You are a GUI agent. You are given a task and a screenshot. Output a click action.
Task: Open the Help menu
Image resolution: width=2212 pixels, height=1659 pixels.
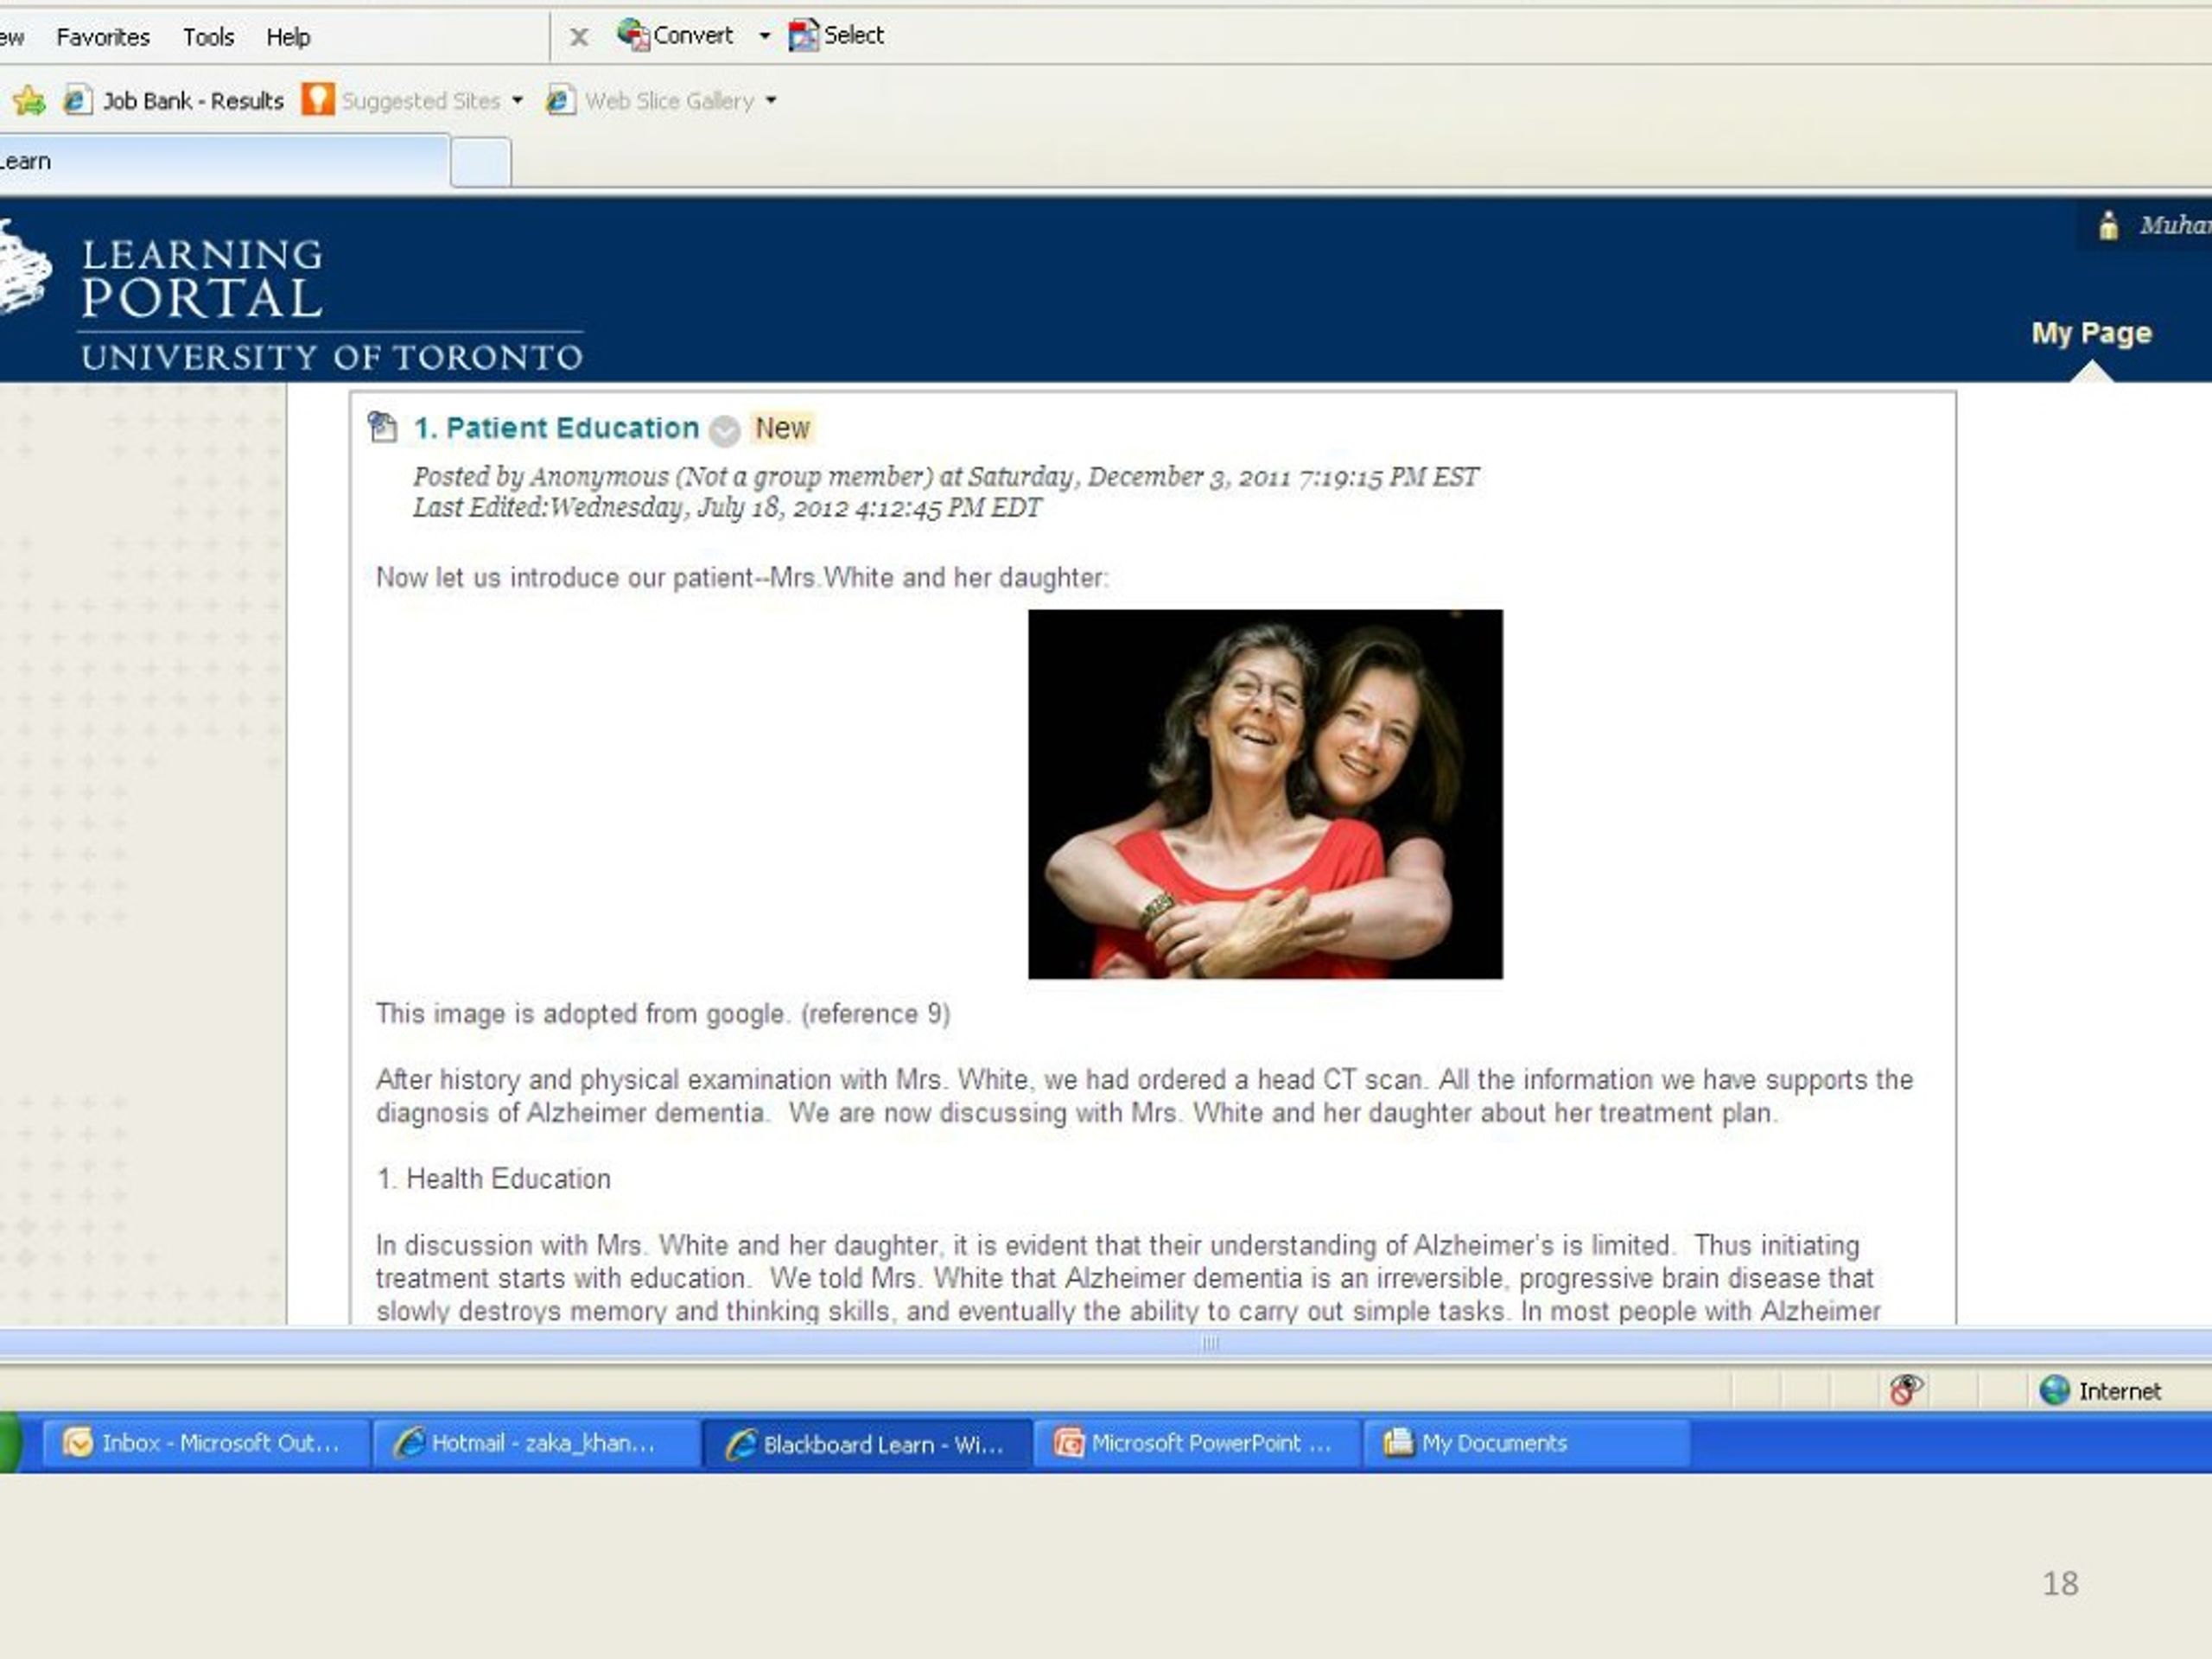click(288, 37)
